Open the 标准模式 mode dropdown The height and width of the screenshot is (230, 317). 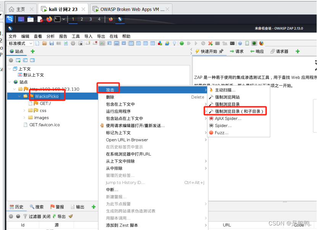(x=20, y=43)
